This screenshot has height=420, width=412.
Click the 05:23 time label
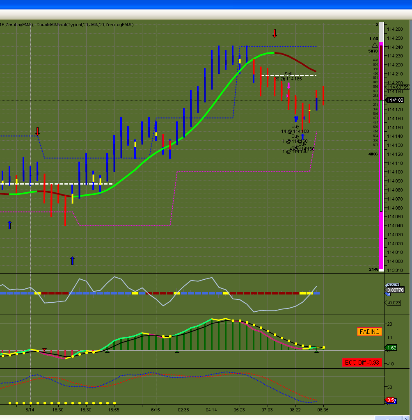(x=239, y=410)
